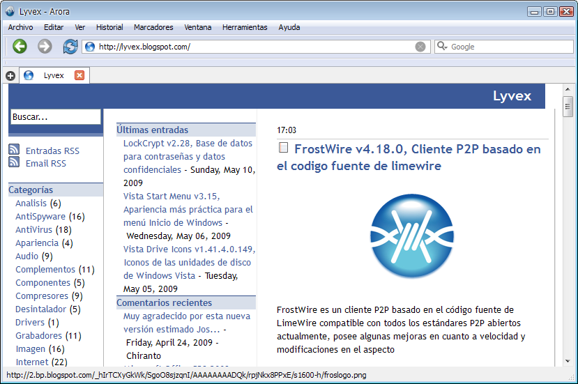The height and width of the screenshot is (384, 578).
Task: Click the gray Forward navigation arrow
Action: pos(45,47)
